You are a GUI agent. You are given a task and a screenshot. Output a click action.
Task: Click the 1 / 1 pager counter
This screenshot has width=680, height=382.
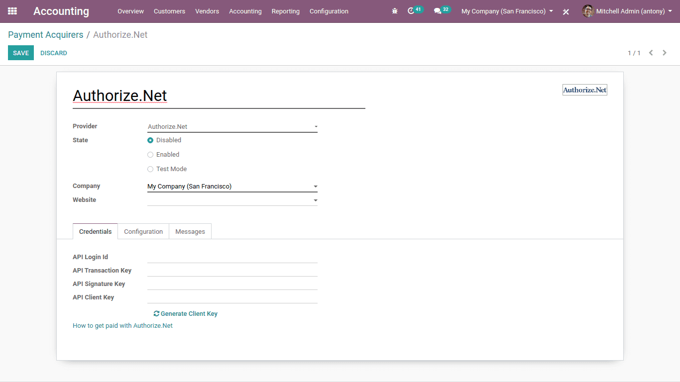point(634,53)
